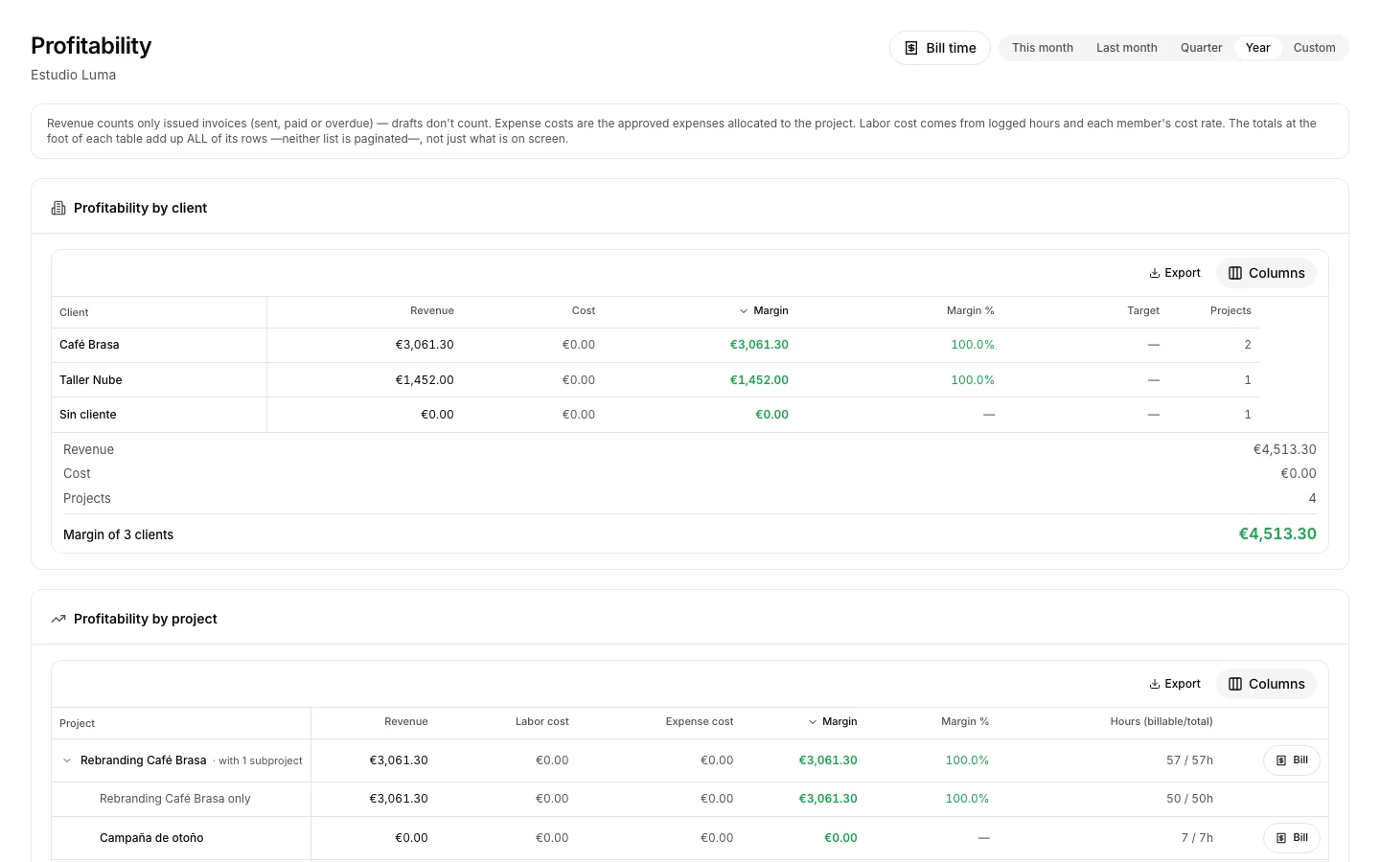Switch to the Last month period
The width and height of the screenshot is (1380, 862).
click(1126, 48)
